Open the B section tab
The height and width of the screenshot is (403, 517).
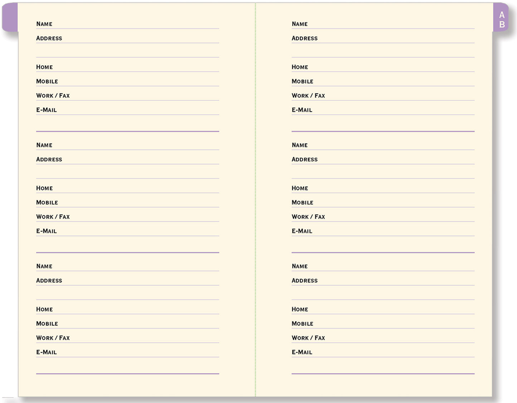click(x=502, y=25)
